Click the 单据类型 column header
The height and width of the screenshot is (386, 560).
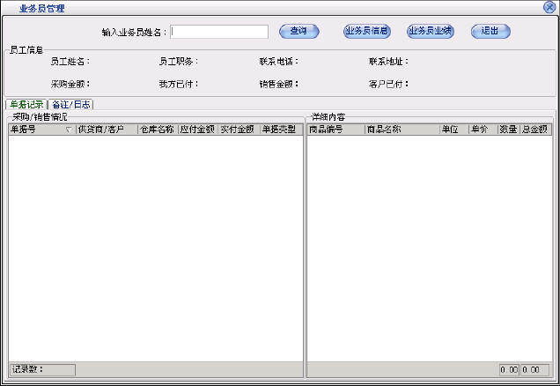point(279,130)
